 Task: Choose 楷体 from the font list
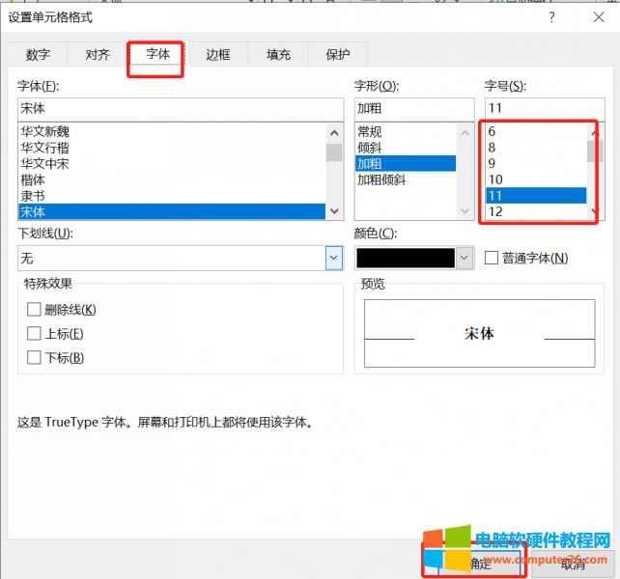pos(172,179)
